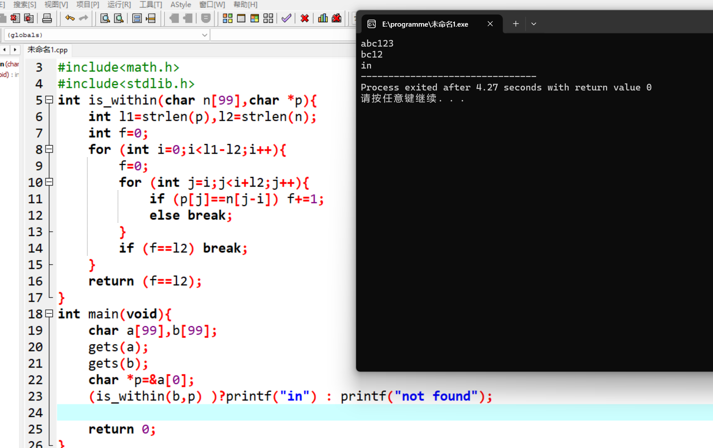Screen dimensions: 713x448
Task: Run the program using window icon
Action: (241, 18)
